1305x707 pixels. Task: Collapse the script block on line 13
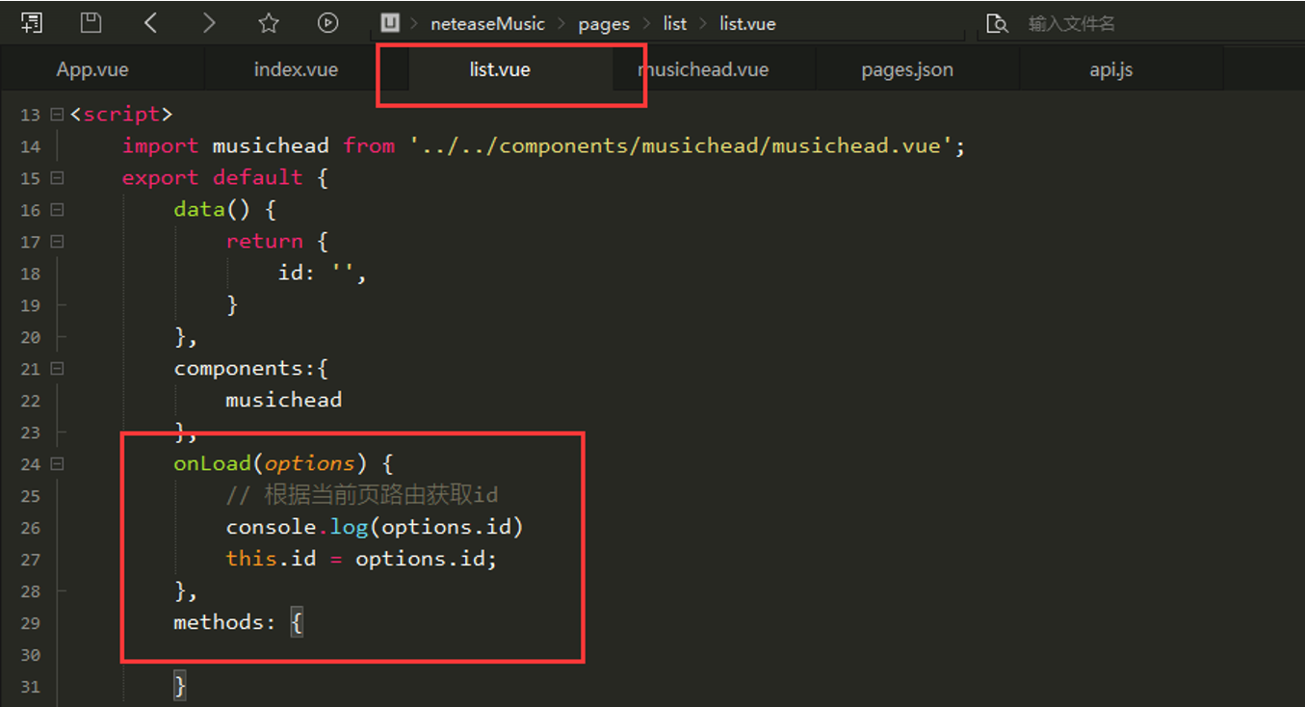[57, 115]
